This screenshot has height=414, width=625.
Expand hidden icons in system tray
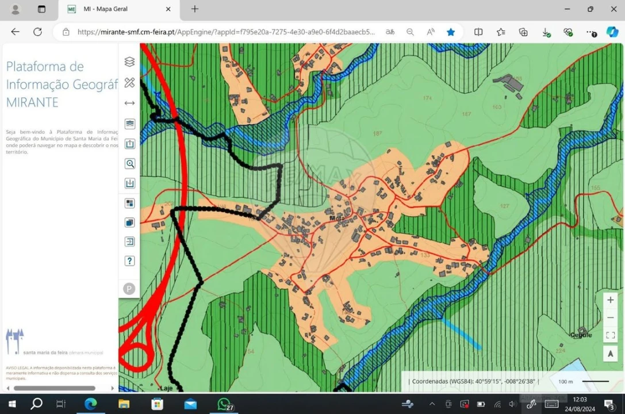click(x=432, y=404)
